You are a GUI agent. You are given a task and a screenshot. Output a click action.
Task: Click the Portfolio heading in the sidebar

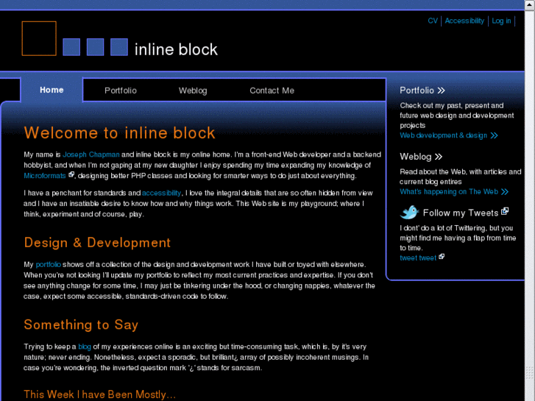tap(417, 91)
